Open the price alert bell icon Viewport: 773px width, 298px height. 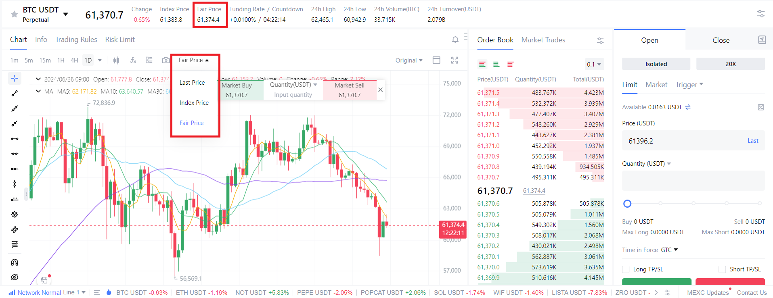tap(455, 40)
